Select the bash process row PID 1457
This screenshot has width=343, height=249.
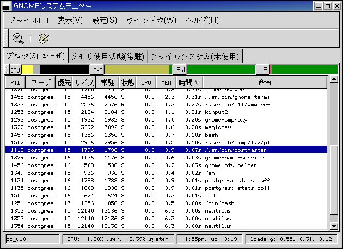click(166, 135)
